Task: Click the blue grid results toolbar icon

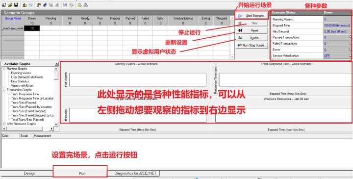Action: click(65, 5)
